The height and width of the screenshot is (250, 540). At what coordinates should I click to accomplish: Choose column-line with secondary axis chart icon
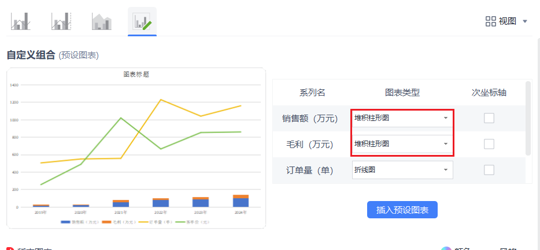[61, 22]
